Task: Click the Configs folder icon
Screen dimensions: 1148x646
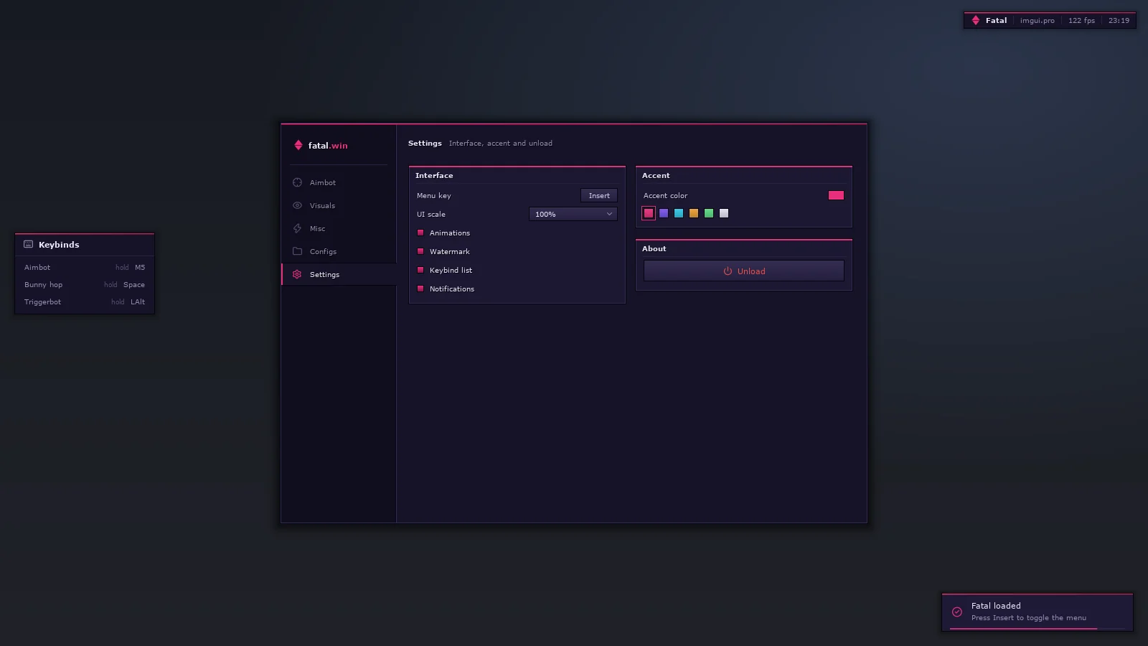Action: [297, 251]
